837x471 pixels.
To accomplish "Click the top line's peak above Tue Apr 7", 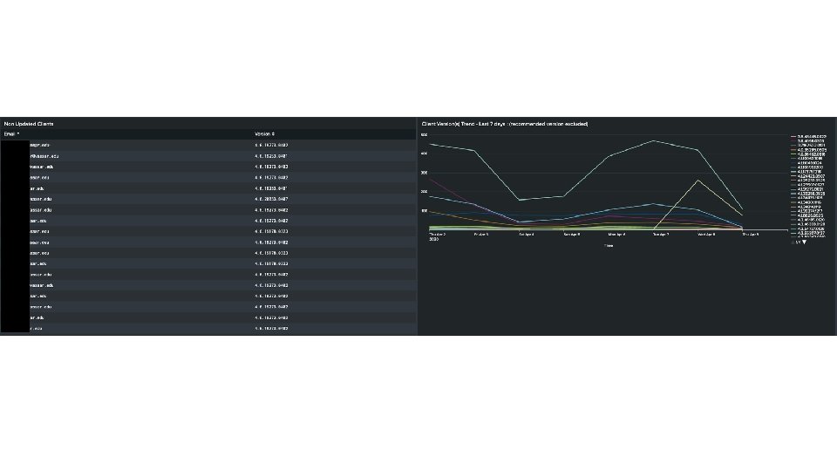I will point(654,141).
